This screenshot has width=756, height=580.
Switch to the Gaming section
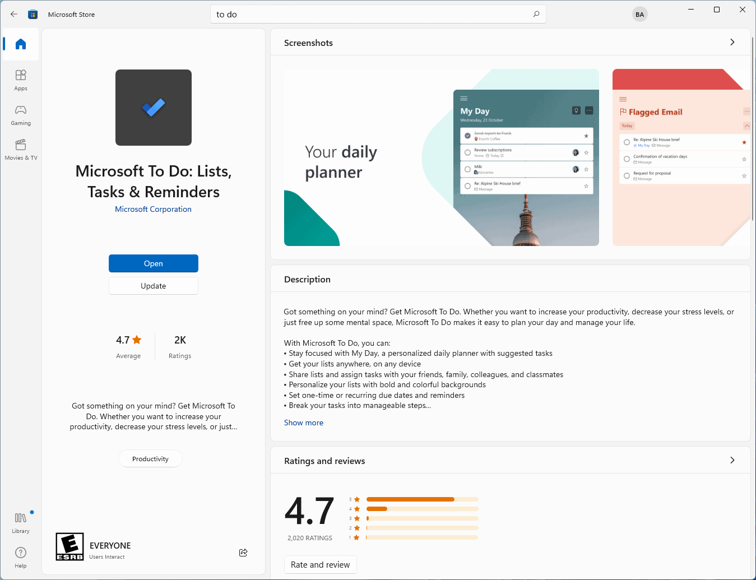(20, 115)
